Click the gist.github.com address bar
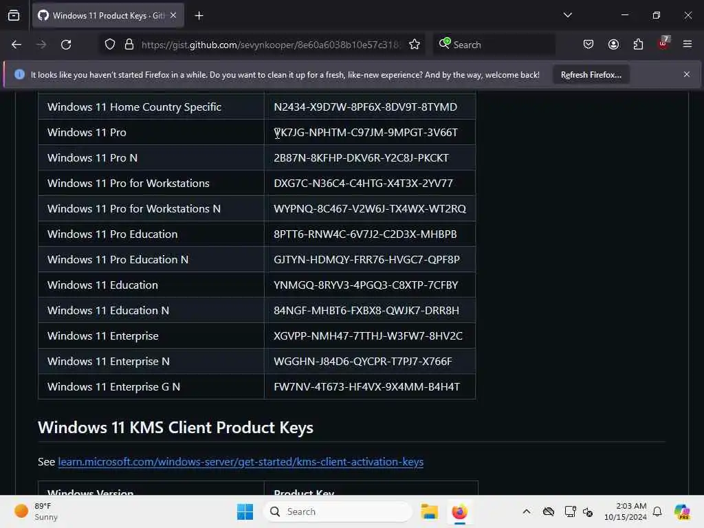The height and width of the screenshot is (528, 704). click(x=270, y=45)
